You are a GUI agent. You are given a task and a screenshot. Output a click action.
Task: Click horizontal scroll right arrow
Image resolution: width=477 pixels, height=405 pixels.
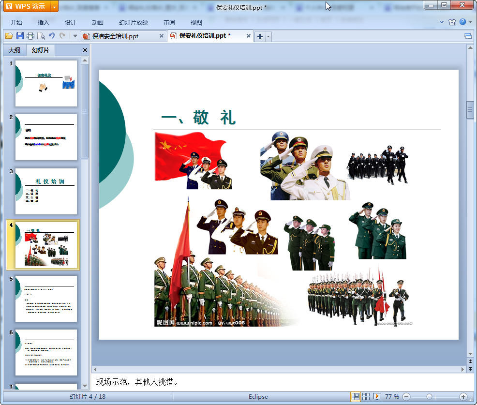click(462, 369)
